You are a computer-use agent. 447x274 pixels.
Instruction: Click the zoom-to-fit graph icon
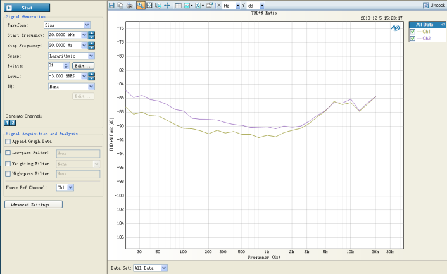click(149, 5)
